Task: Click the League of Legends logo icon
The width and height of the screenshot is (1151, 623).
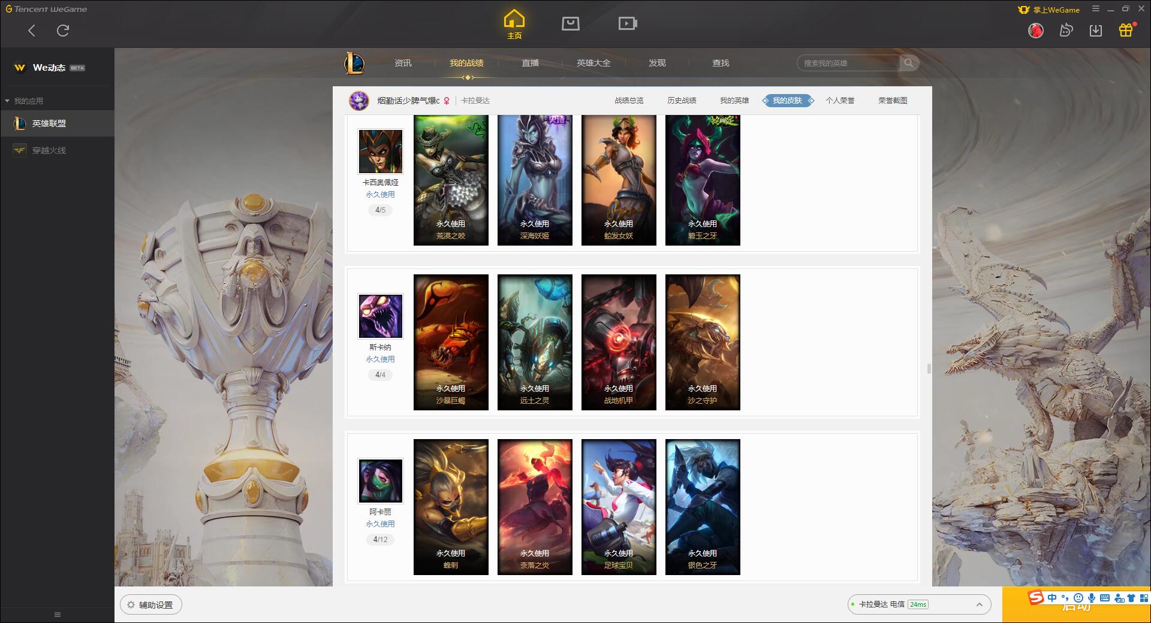Action: (x=354, y=63)
